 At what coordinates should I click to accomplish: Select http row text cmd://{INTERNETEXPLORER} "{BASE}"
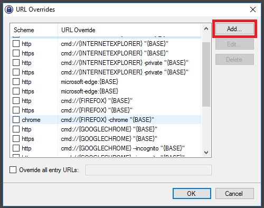[115, 44]
